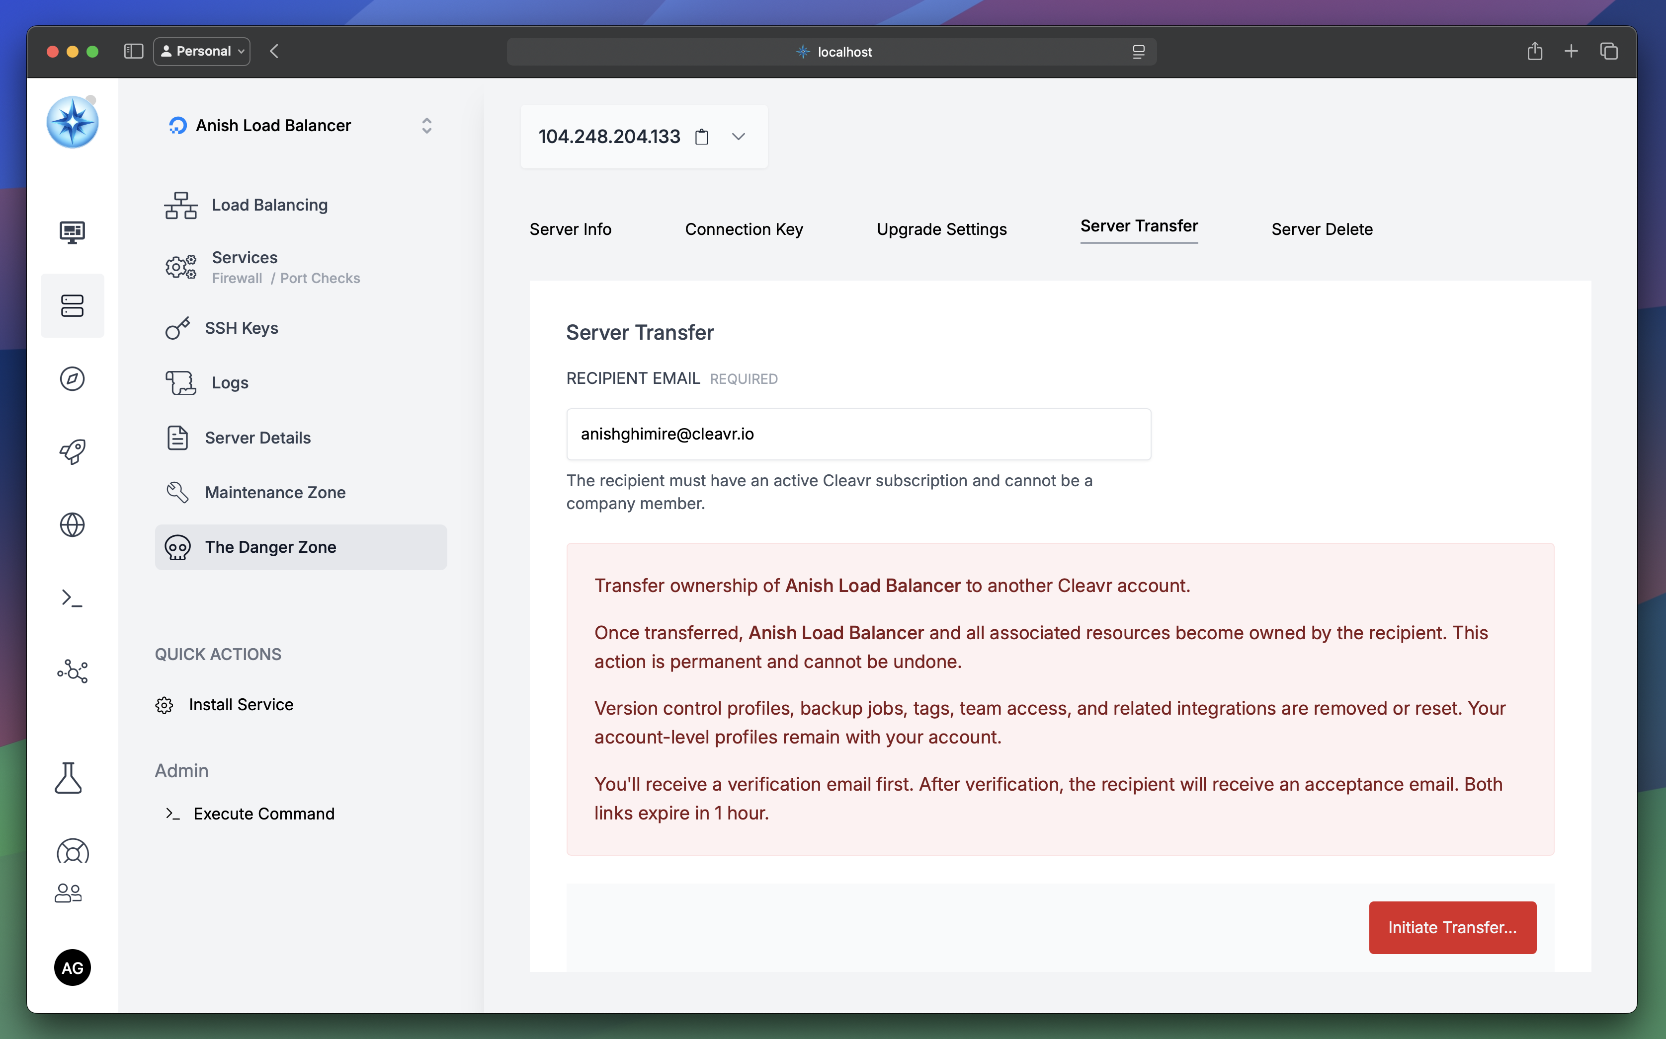Click the rocket deployments icon
Screen dimensions: 1666x1039
point(72,451)
